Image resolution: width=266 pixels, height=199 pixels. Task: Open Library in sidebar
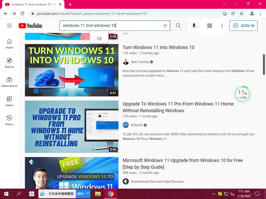tap(9, 101)
